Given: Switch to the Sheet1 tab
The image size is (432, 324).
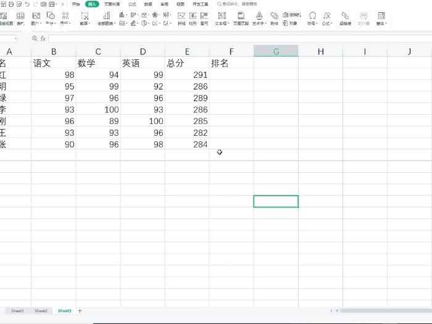Looking at the screenshot, I should [17, 311].
